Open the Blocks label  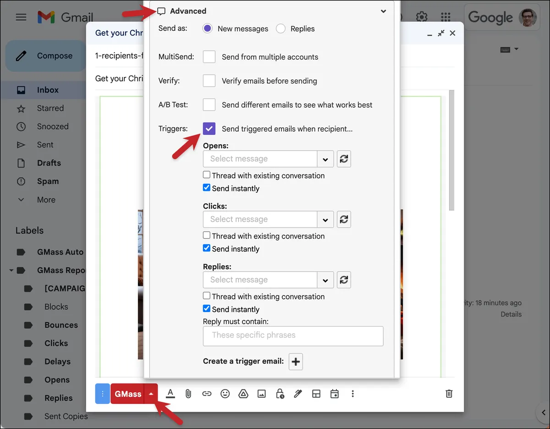tap(56, 307)
